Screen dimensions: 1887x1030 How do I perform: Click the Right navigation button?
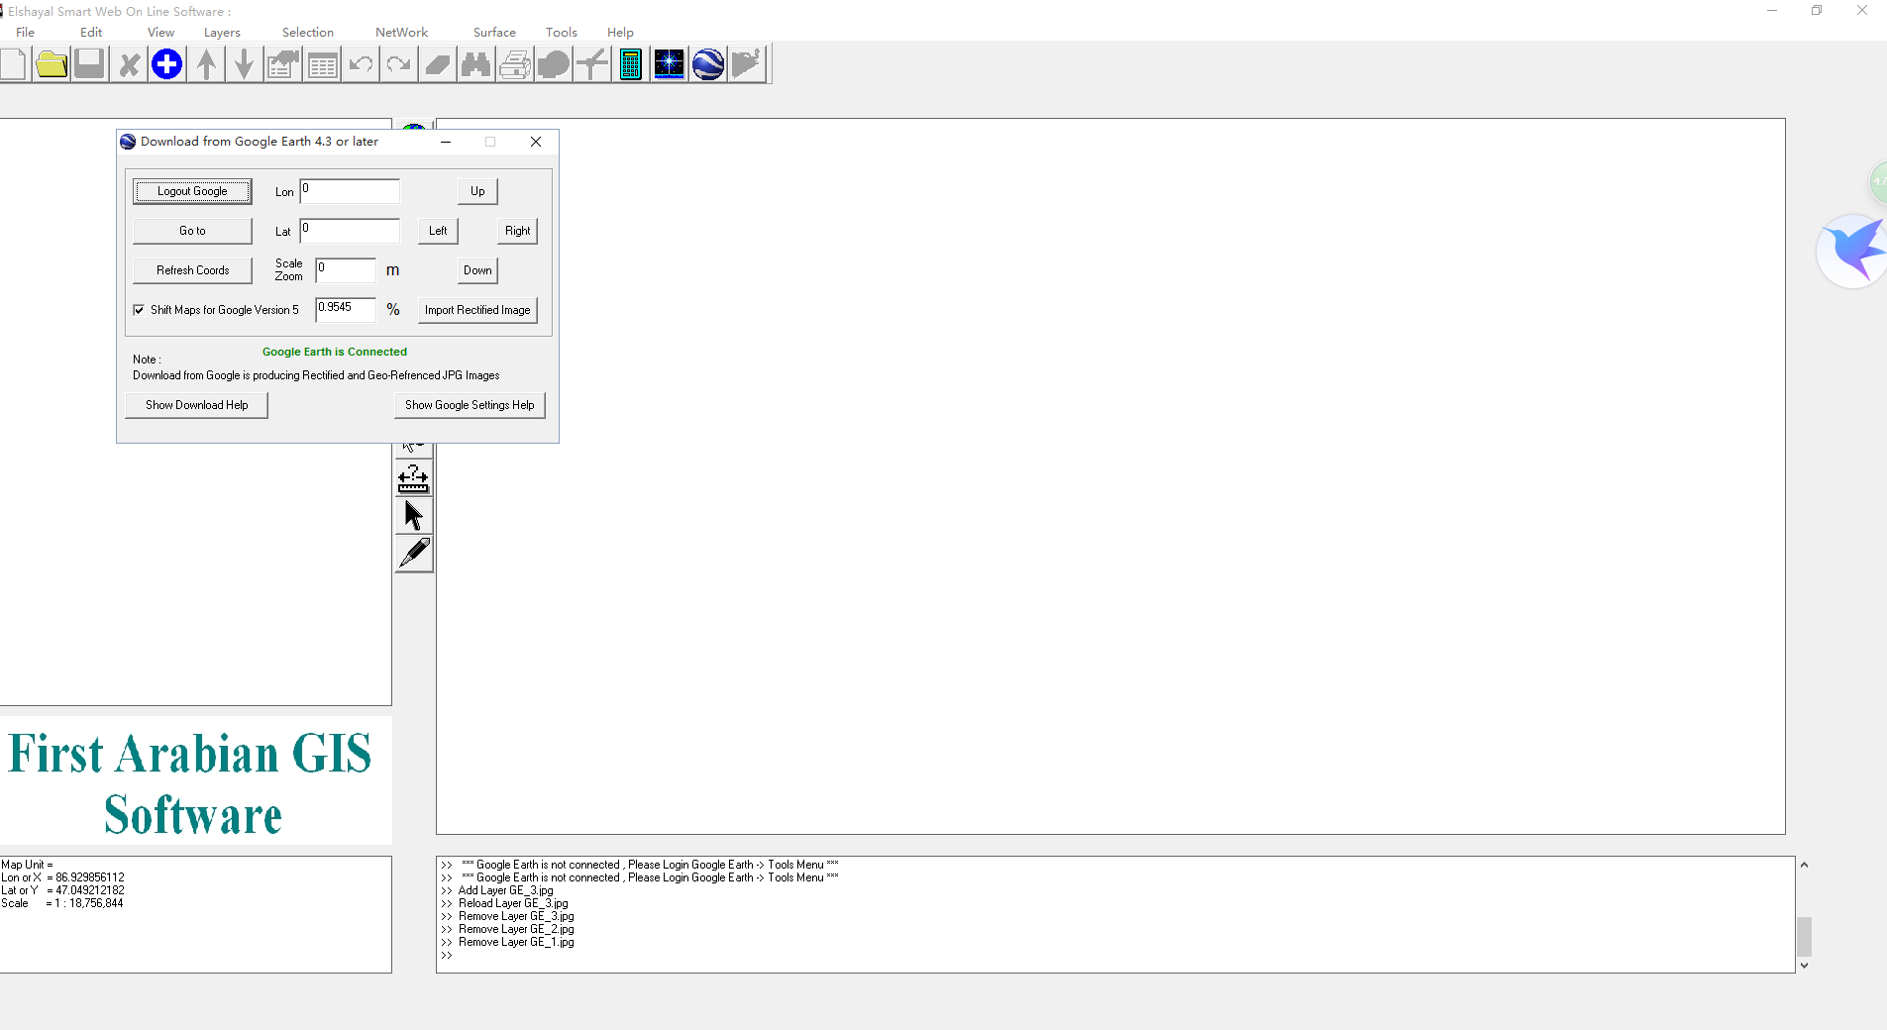pos(517,231)
